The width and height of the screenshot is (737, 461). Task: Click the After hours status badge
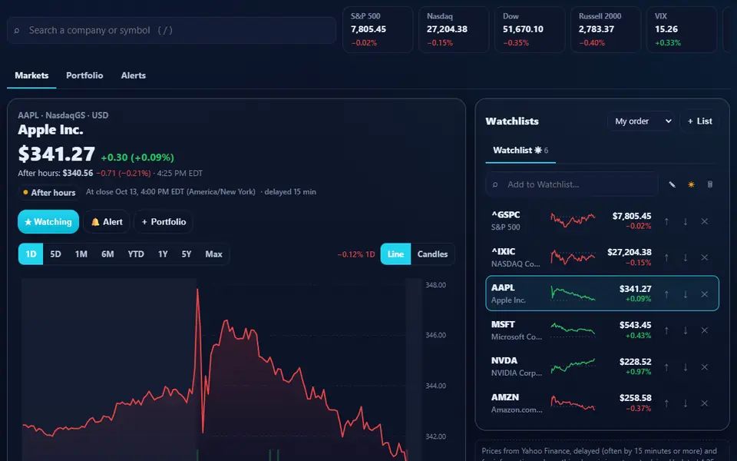coord(49,192)
